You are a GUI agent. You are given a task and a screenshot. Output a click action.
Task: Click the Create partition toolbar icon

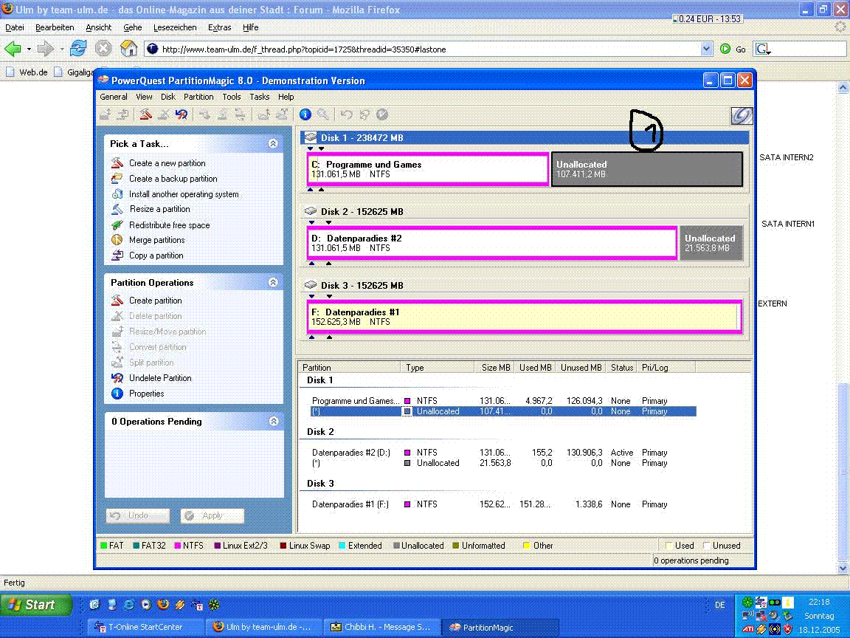click(x=145, y=114)
